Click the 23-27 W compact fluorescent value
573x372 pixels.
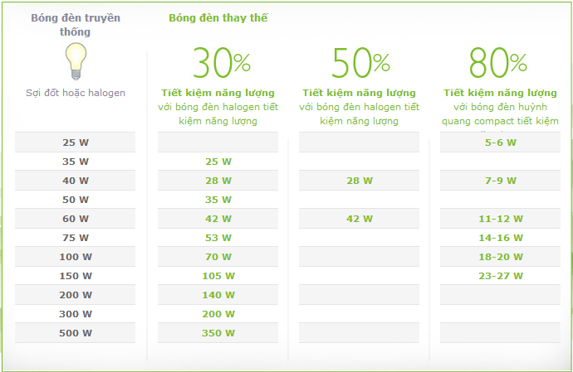[501, 276]
